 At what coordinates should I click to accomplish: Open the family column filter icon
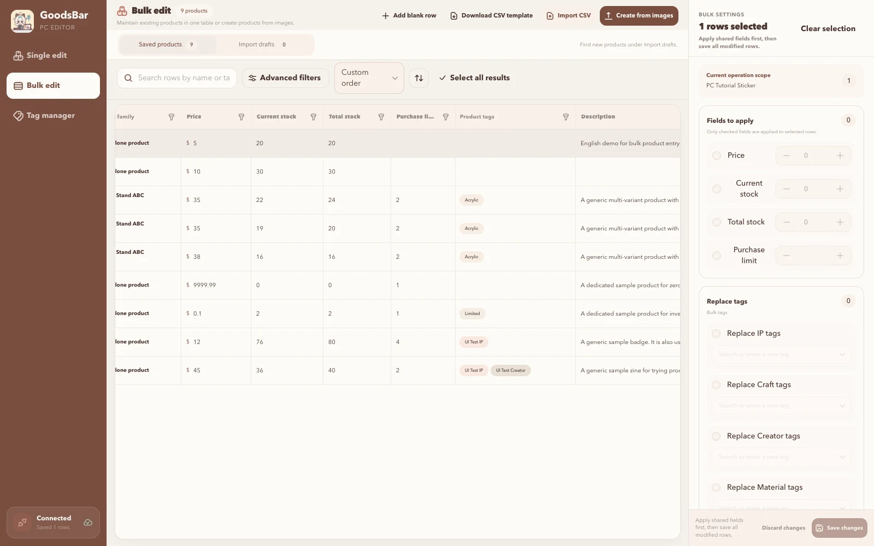pyautogui.click(x=172, y=117)
